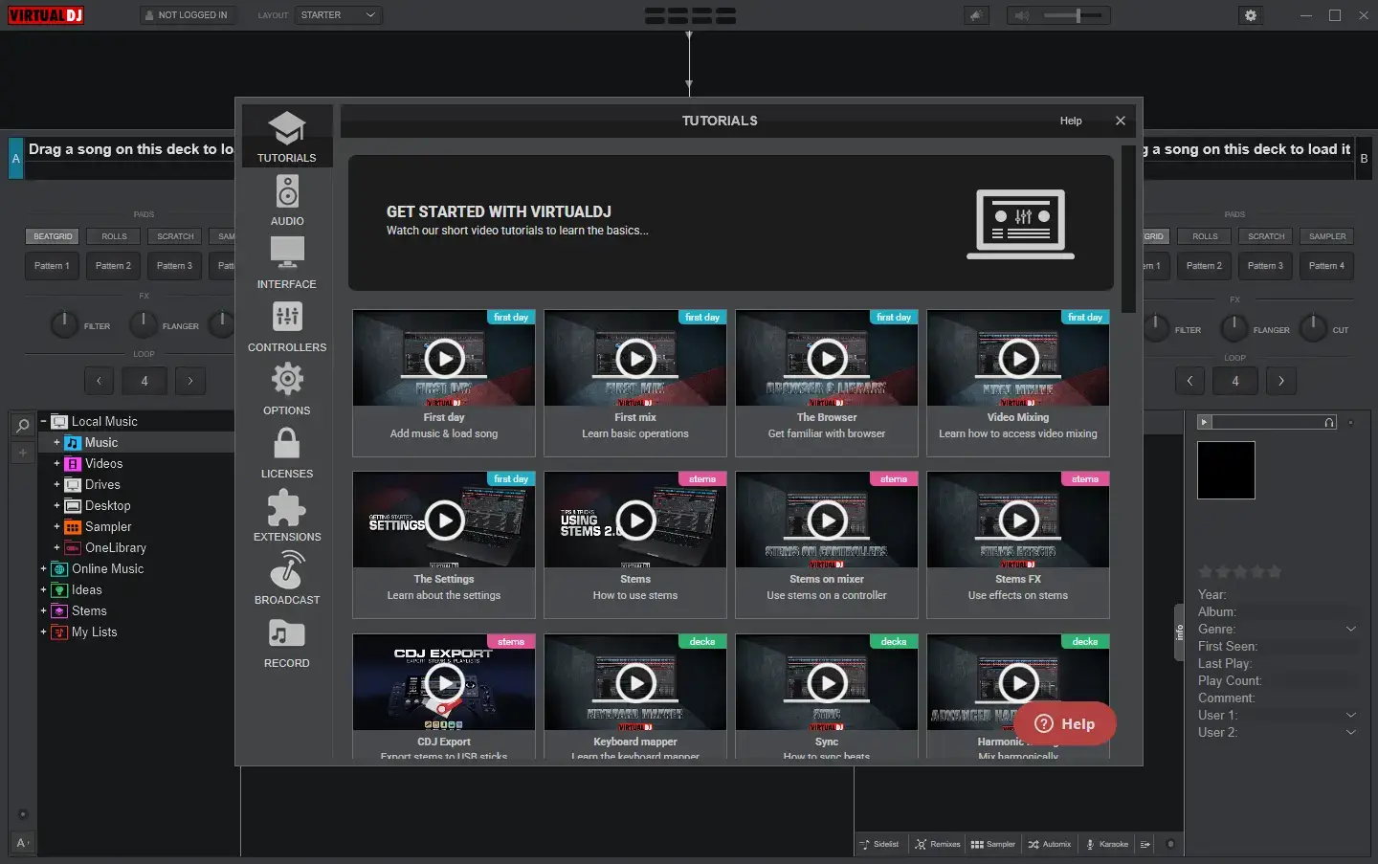Increase loop length on deck A

(x=190, y=381)
